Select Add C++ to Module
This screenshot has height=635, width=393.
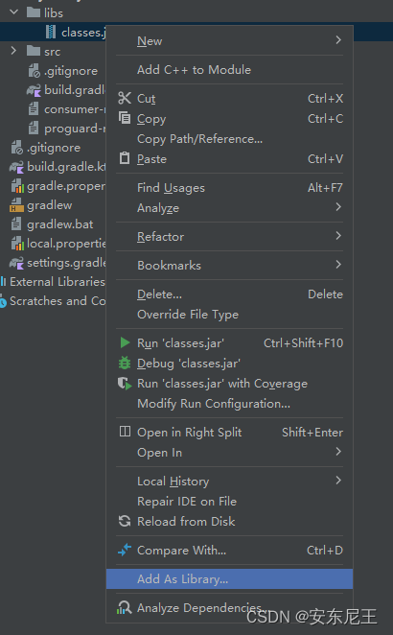click(x=229, y=70)
